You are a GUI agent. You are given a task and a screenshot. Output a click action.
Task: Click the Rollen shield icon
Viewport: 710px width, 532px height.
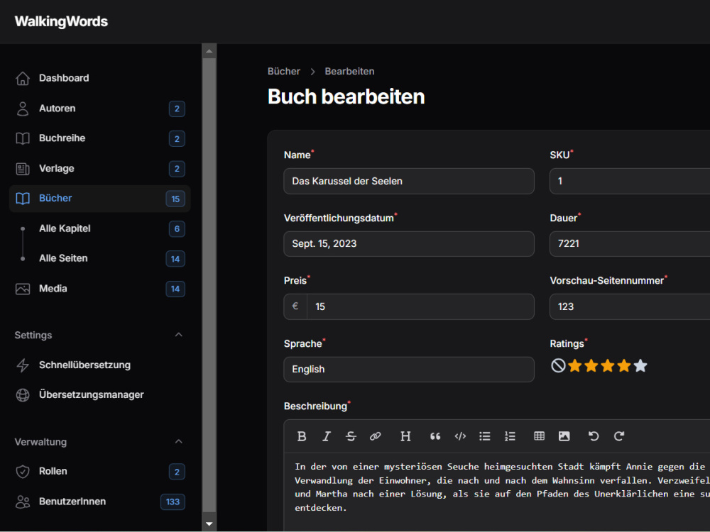coord(23,472)
